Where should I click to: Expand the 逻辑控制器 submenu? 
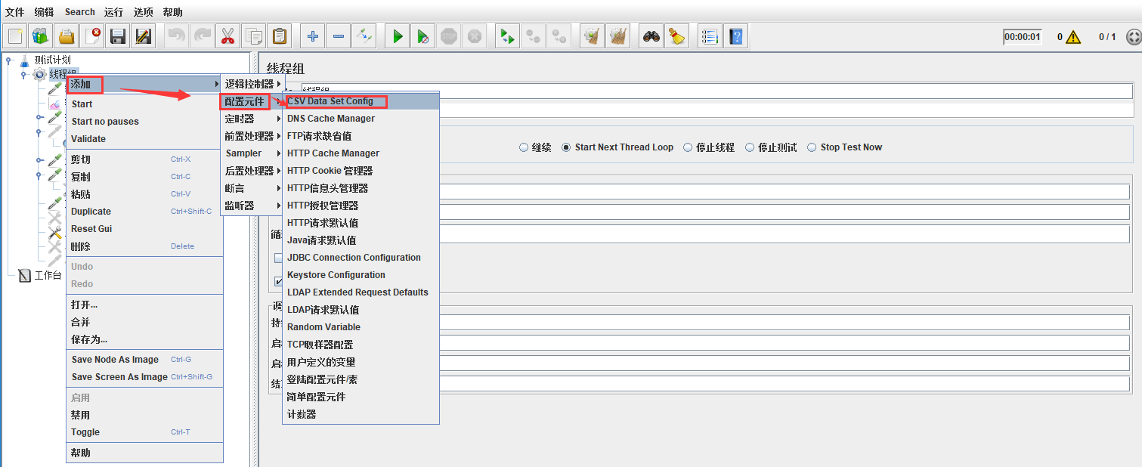251,84
